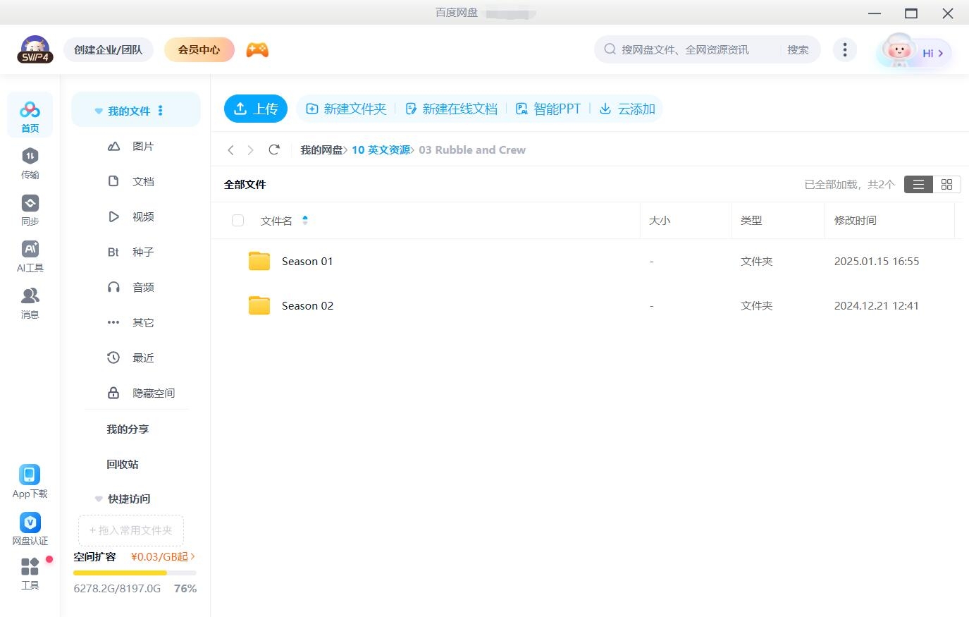The height and width of the screenshot is (617, 969).
Task: Collapse the 快捷访问 section
Action: [98, 499]
